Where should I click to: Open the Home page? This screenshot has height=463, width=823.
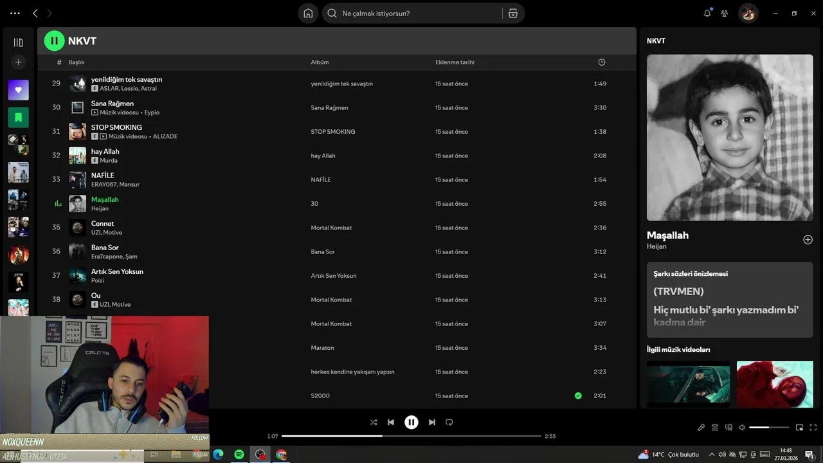click(308, 13)
